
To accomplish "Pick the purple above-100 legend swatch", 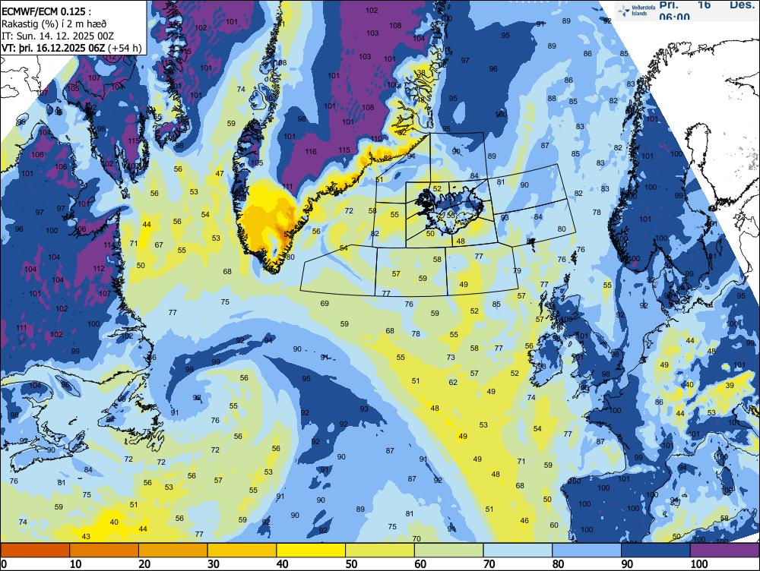I will (x=724, y=550).
